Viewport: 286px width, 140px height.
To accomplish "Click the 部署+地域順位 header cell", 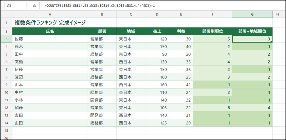I will (252, 31).
